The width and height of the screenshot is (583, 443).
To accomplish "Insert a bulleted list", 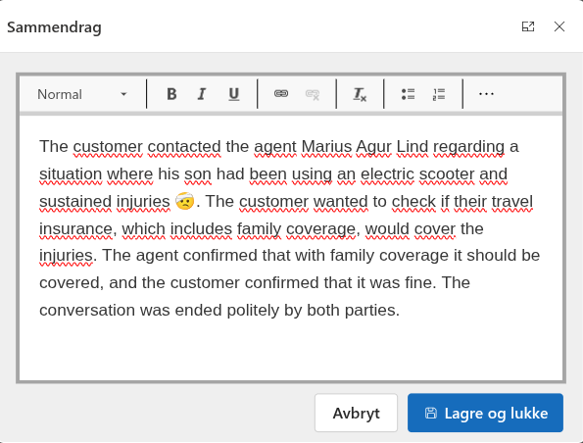I will [408, 94].
